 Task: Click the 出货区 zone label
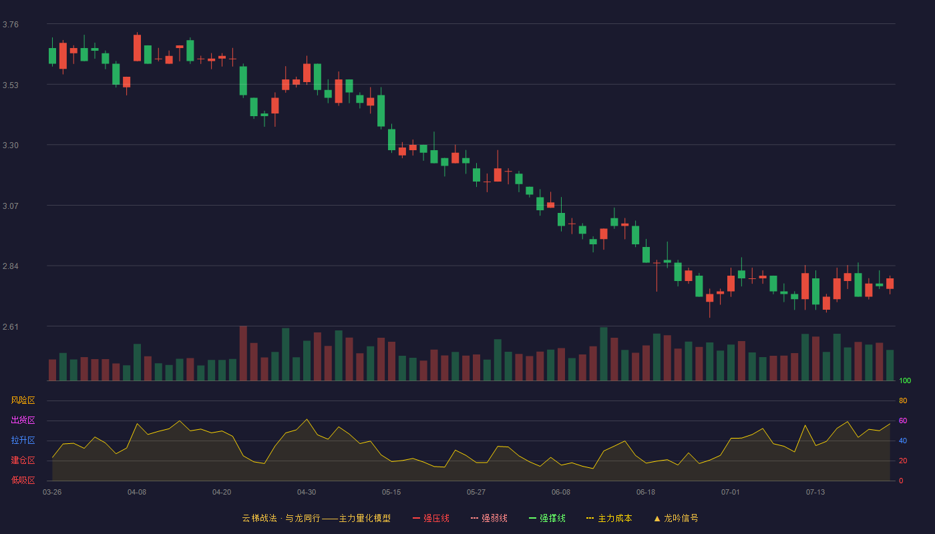(x=23, y=421)
